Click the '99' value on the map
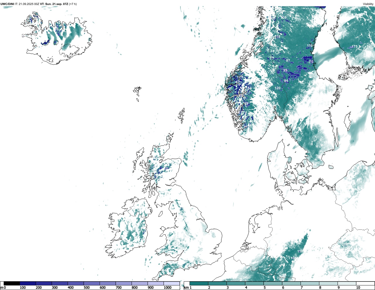This screenshot has height=290, width=375. point(285,71)
